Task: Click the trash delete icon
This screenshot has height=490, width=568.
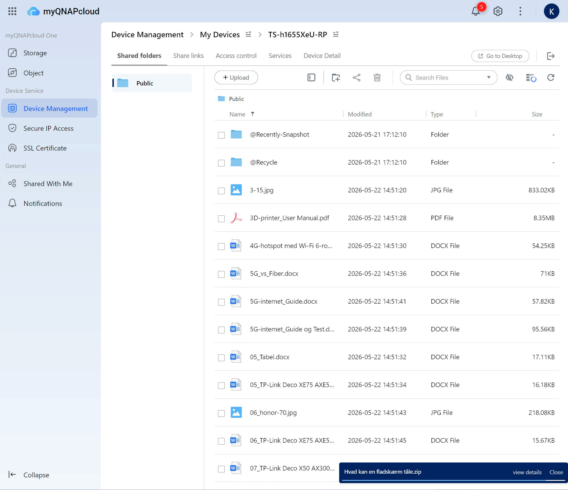Action: [377, 77]
